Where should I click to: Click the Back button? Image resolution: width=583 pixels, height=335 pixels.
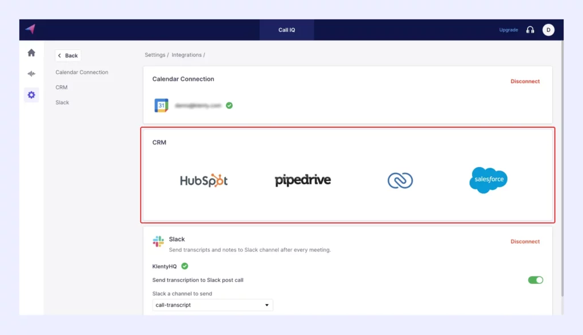click(68, 55)
